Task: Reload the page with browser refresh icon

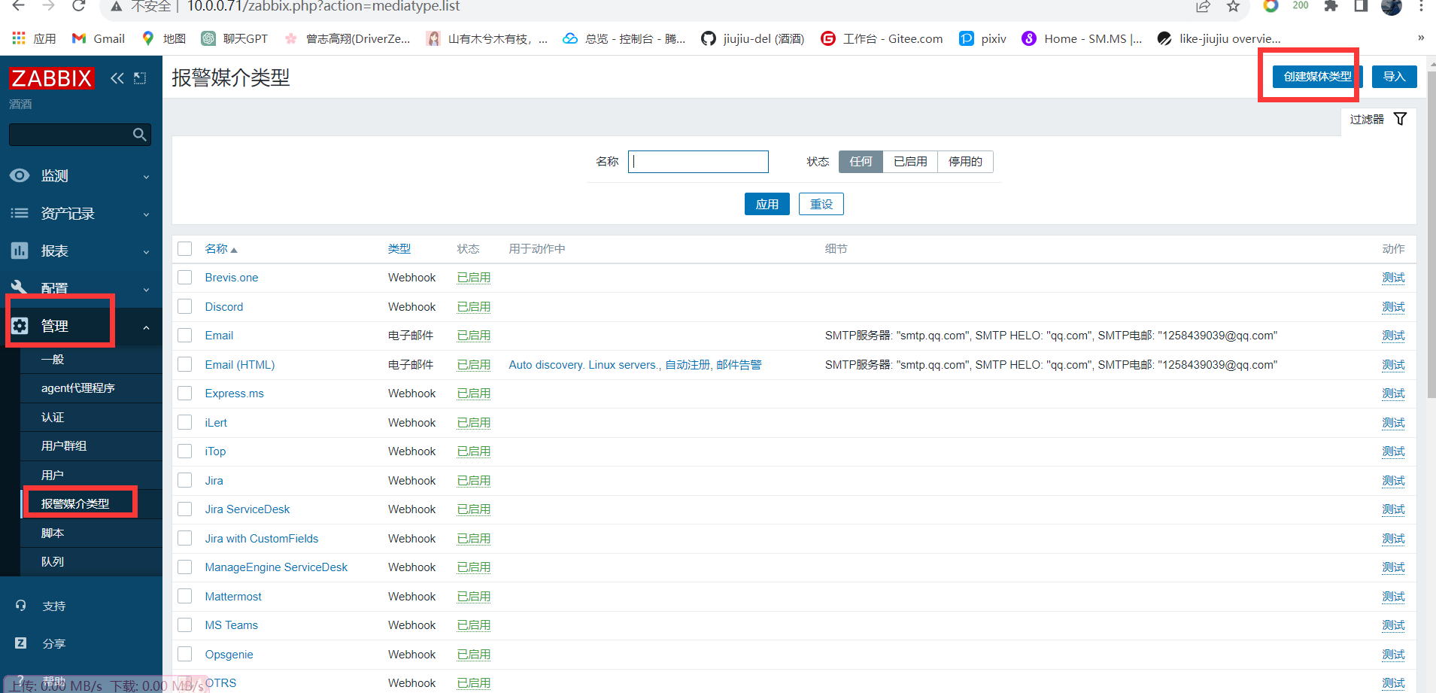Action: (x=78, y=6)
